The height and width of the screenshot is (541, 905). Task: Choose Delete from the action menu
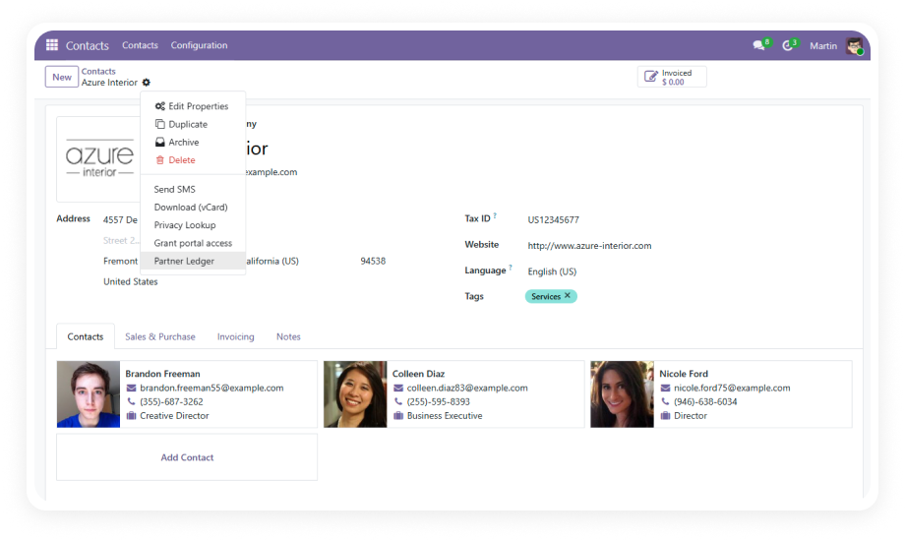coord(193,160)
